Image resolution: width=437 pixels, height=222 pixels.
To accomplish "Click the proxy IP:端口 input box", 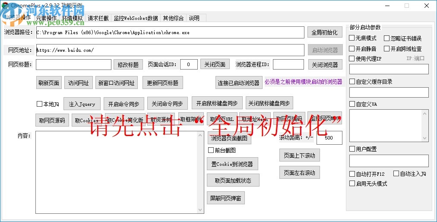I will tap(389, 69).
